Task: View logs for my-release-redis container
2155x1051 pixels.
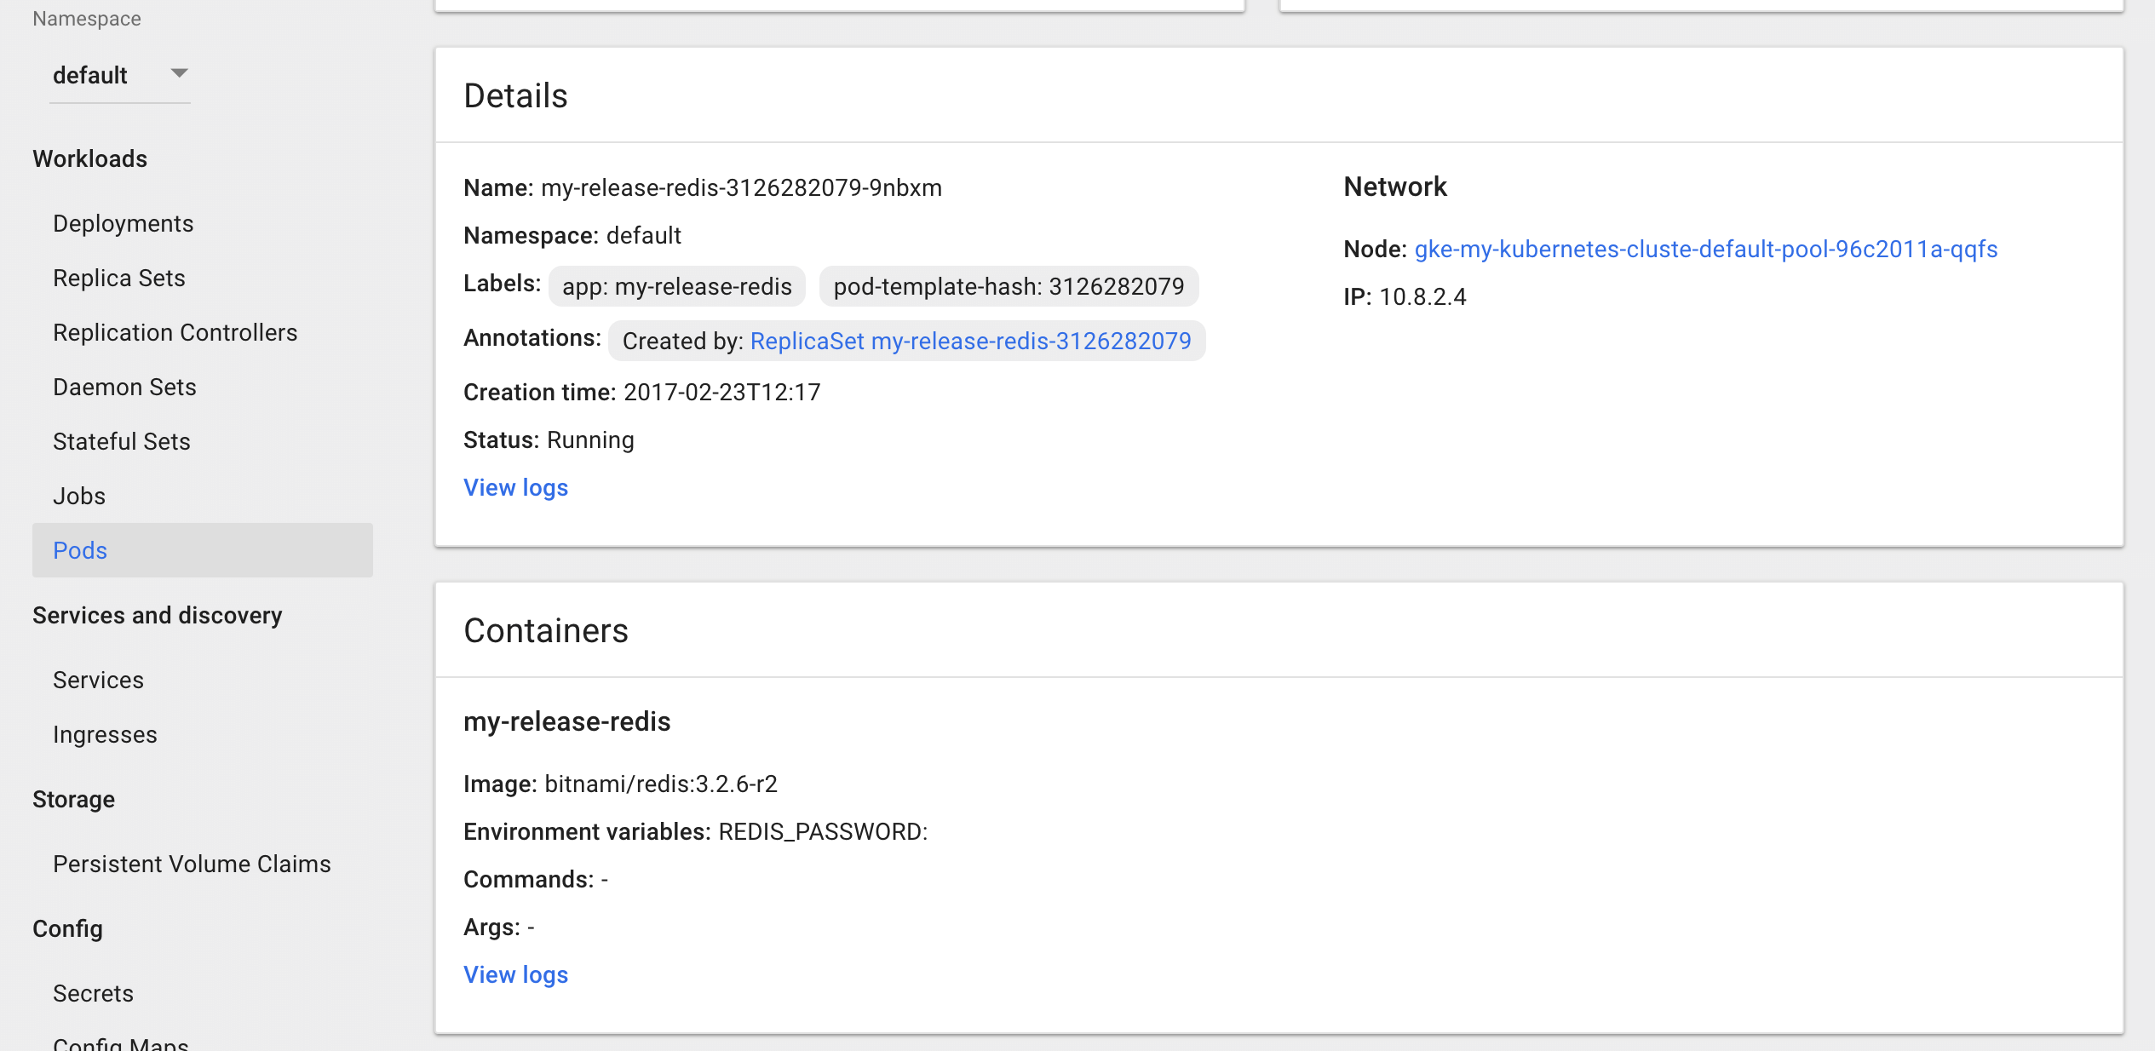Action: click(x=514, y=974)
